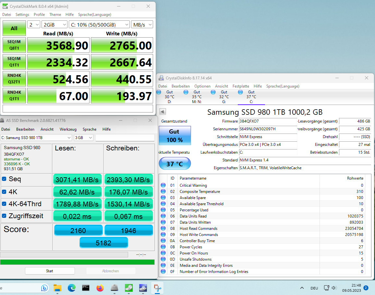Open the Optionen menu in CrystalDiskInfo
Screen dimensions: 375x295
coord(202,86)
